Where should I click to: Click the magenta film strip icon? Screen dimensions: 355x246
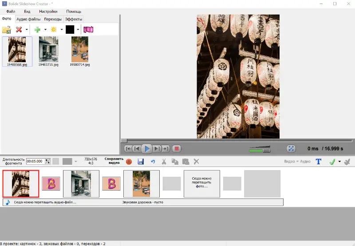(x=88, y=29)
